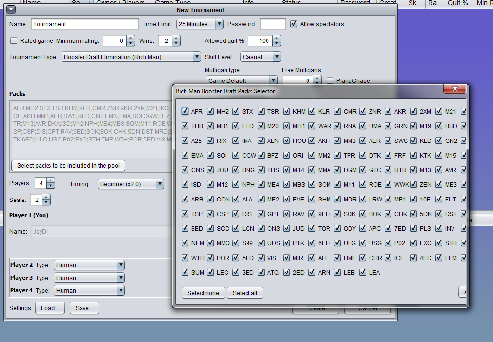Enable the PlaneChase checkbox

pos(330,81)
